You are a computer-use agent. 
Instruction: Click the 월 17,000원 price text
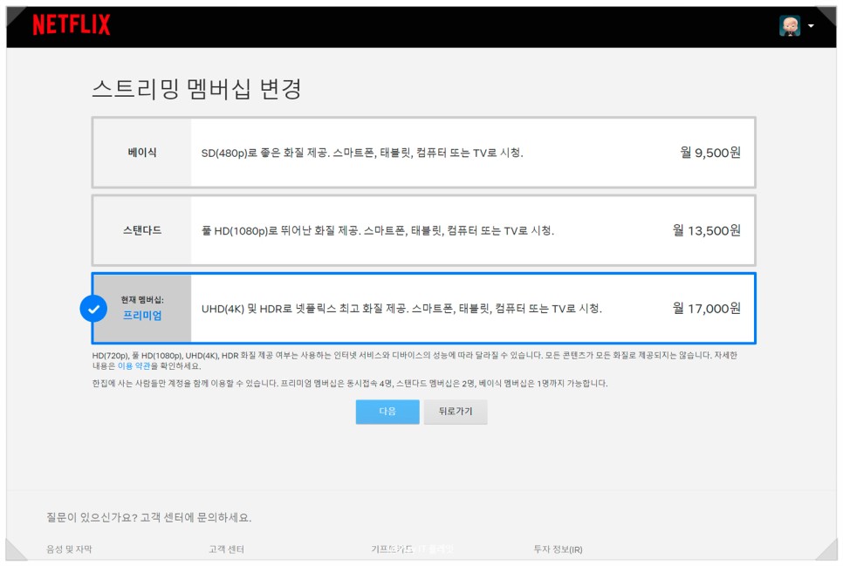coord(707,309)
